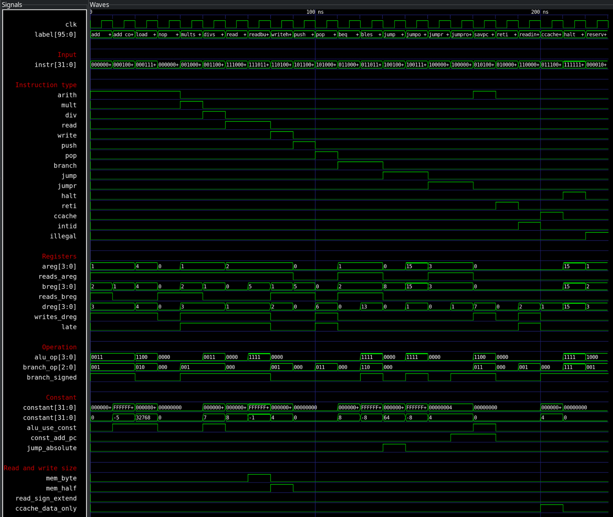Click the 1000 value in alu_op waveform
Viewport: 613px width, 517px height.
pyautogui.click(x=596, y=357)
